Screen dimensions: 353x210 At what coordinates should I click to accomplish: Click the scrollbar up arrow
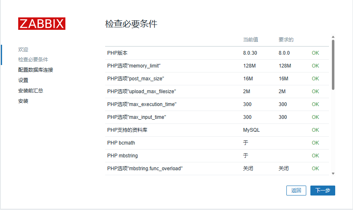[x=333, y=37]
